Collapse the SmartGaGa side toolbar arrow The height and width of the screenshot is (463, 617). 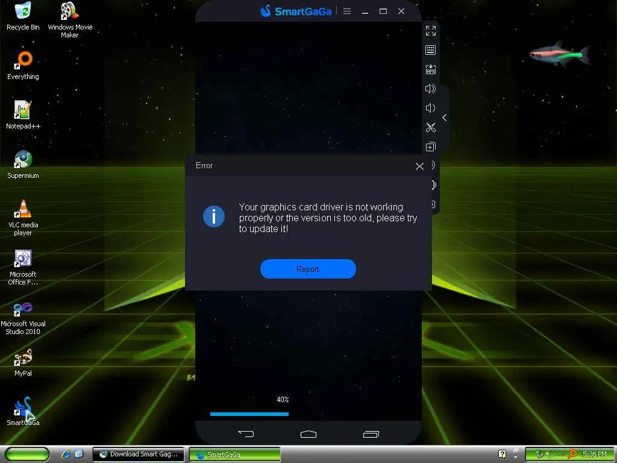(x=444, y=118)
